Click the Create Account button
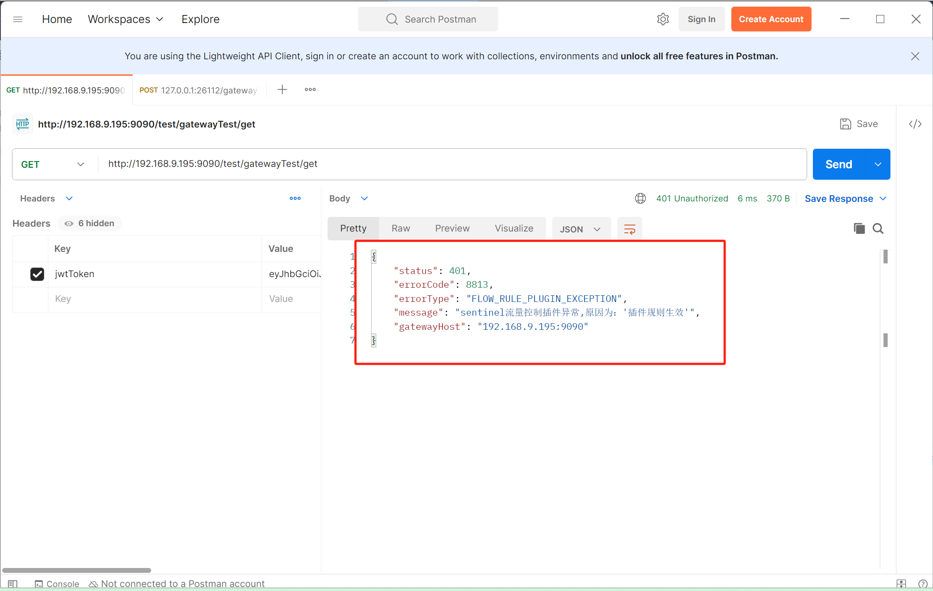 (x=771, y=19)
